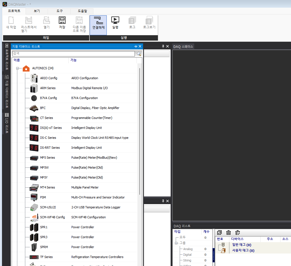Select DS(A)-xT Series display icon
Screen dimensions: 291x266
[34, 128]
